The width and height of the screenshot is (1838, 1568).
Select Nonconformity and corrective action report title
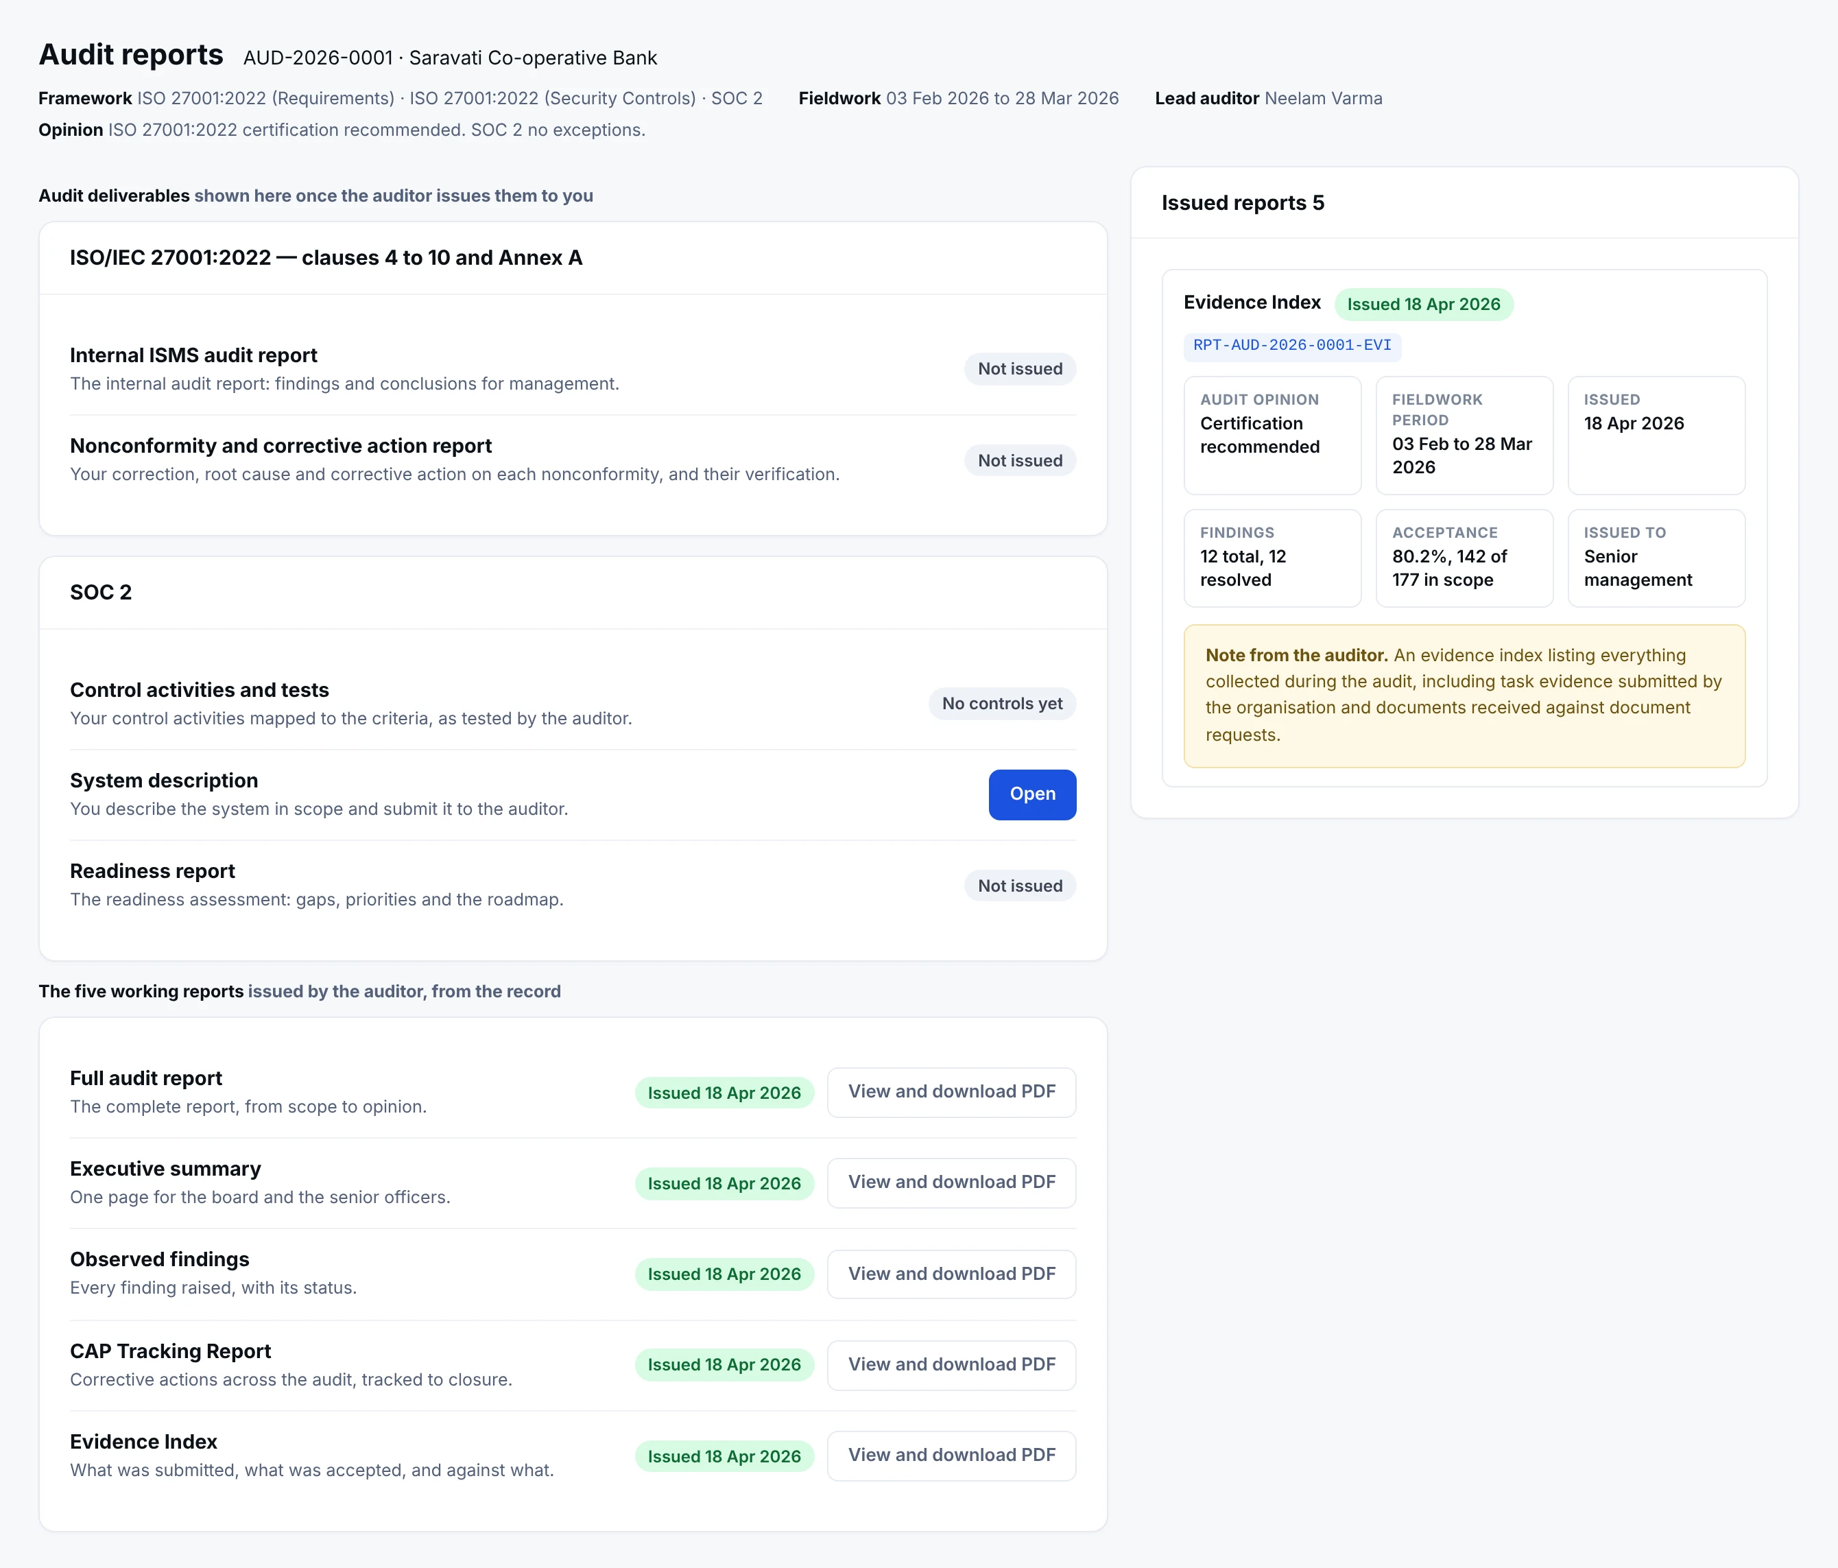pos(281,445)
